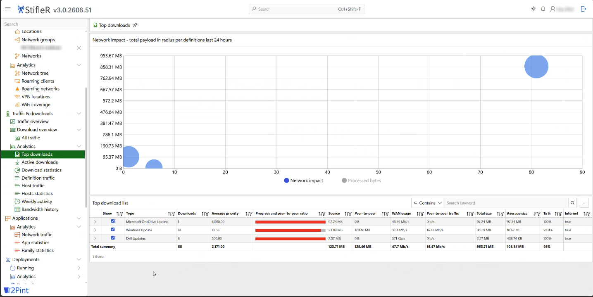Open Weekly activity page
593x297 pixels.
[37, 201]
